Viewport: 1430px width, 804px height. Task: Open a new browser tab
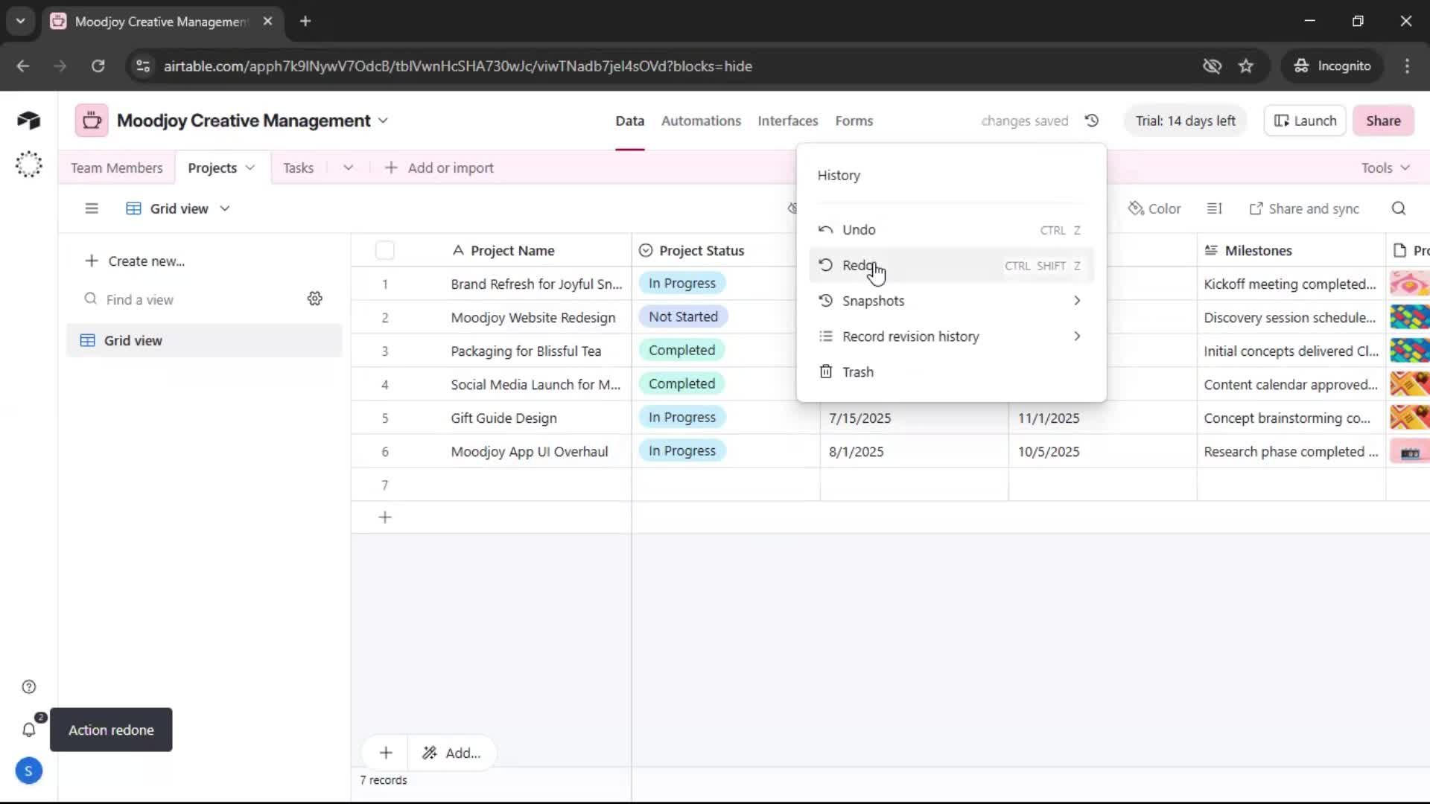pyautogui.click(x=305, y=21)
